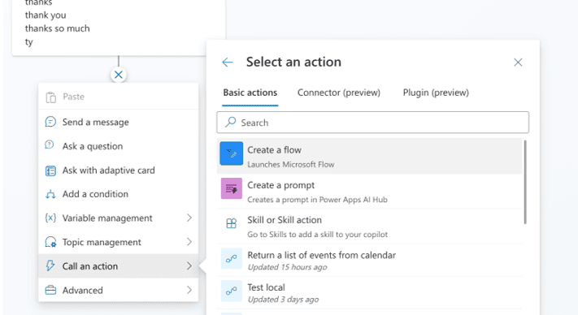Switch to the Plugin (preview) tab

tap(436, 93)
